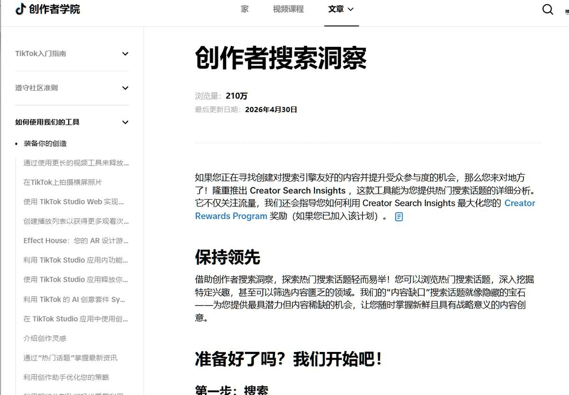Click the 最后更新日期 label
Image resolution: width=569 pixels, height=395 pixels.
218,110
